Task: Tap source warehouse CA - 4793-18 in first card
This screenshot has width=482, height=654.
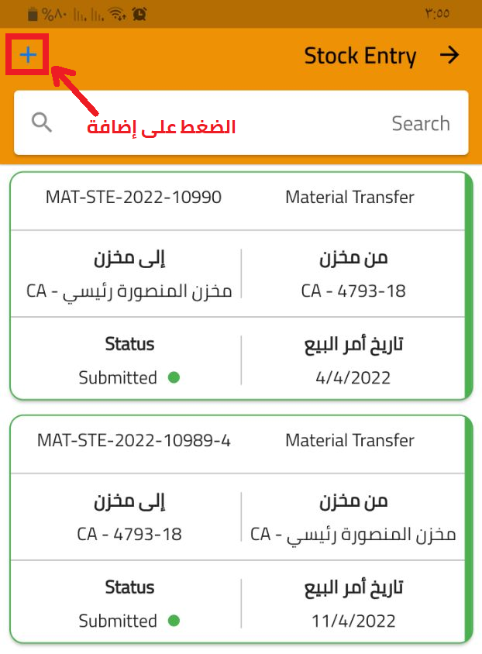Action: pyautogui.click(x=353, y=291)
